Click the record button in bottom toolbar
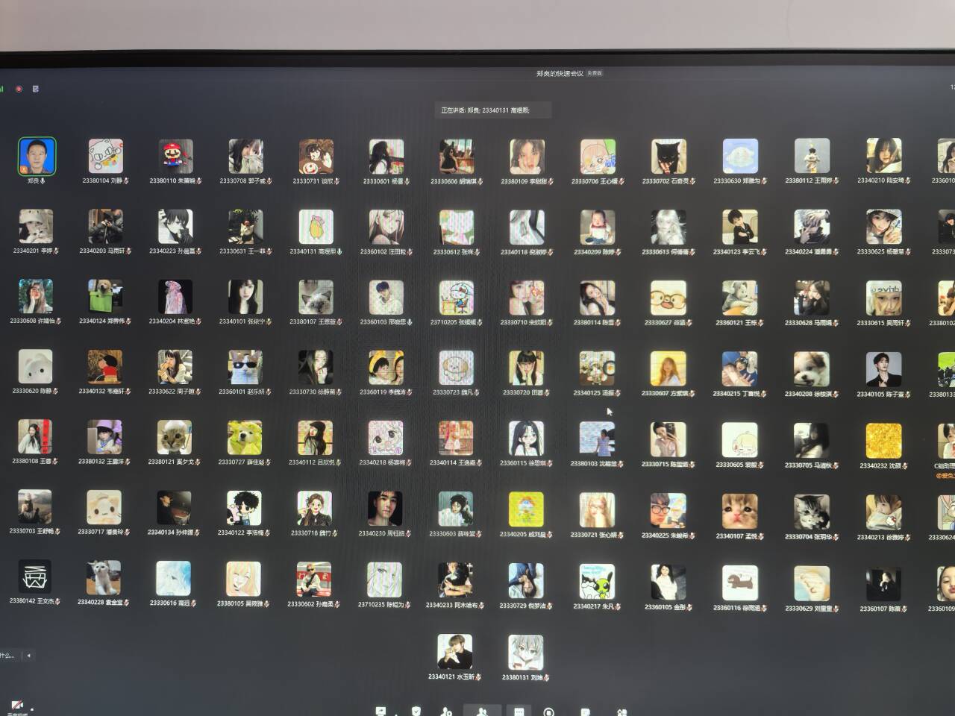The height and width of the screenshot is (716, 955). 549,712
